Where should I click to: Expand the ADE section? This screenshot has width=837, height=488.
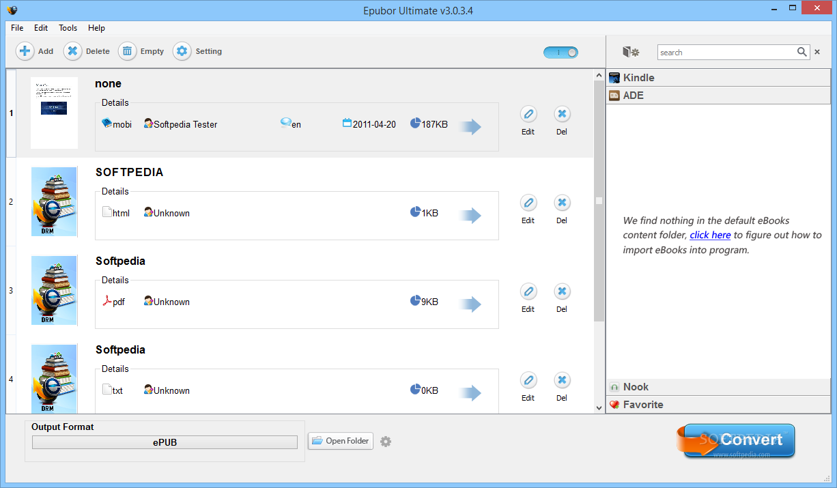(x=718, y=96)
